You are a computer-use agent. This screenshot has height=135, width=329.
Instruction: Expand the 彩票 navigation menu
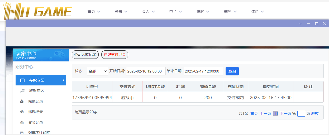[121, 12]
